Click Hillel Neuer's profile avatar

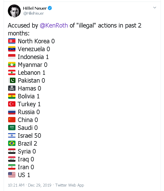coord(14,11)
